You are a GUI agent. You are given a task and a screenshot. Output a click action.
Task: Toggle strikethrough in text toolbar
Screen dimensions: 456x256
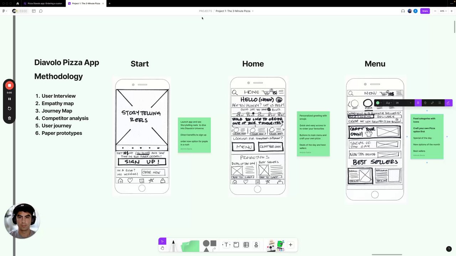click(x=425, y=103)
